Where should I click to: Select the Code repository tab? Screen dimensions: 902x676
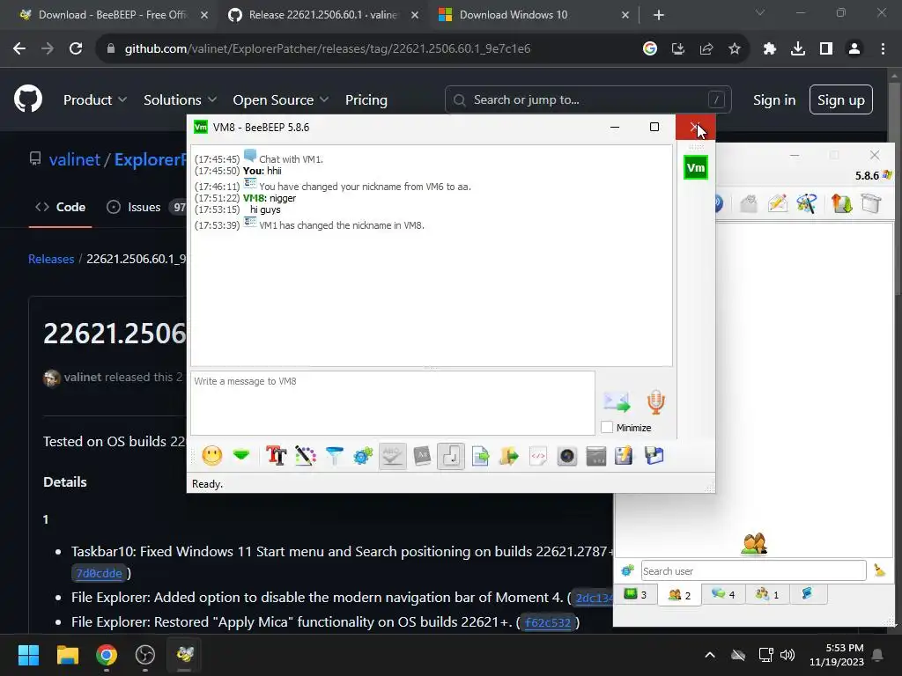(61, 207)
